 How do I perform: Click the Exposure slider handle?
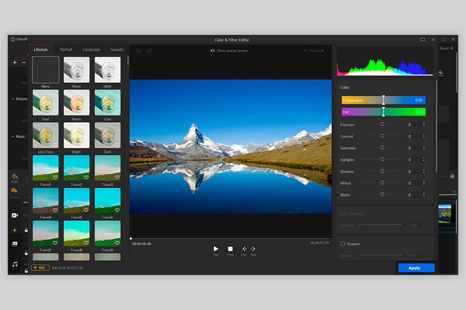point(383,124)
